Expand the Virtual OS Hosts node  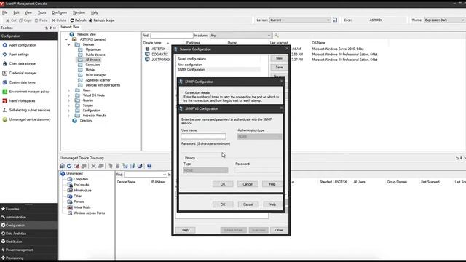pyautogui.click(x=69, y=95)
